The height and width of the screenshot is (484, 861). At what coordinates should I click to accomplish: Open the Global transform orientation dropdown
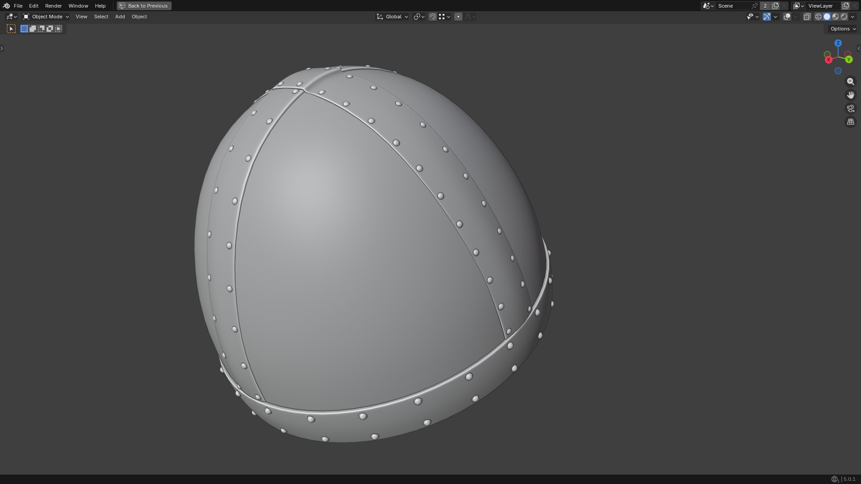[392, 17]
